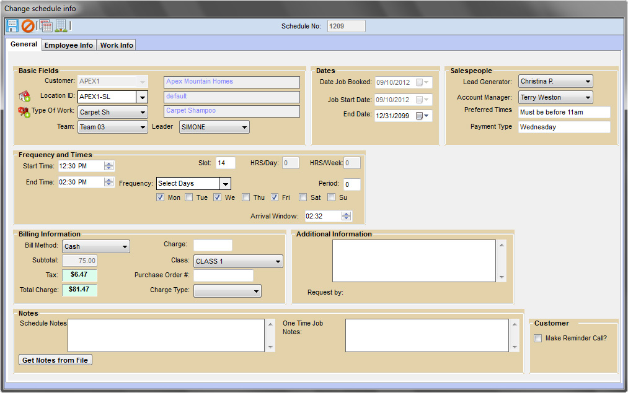Click the Start Time spinner arrows
Screen dimensions: 628x393
point(109,166)
